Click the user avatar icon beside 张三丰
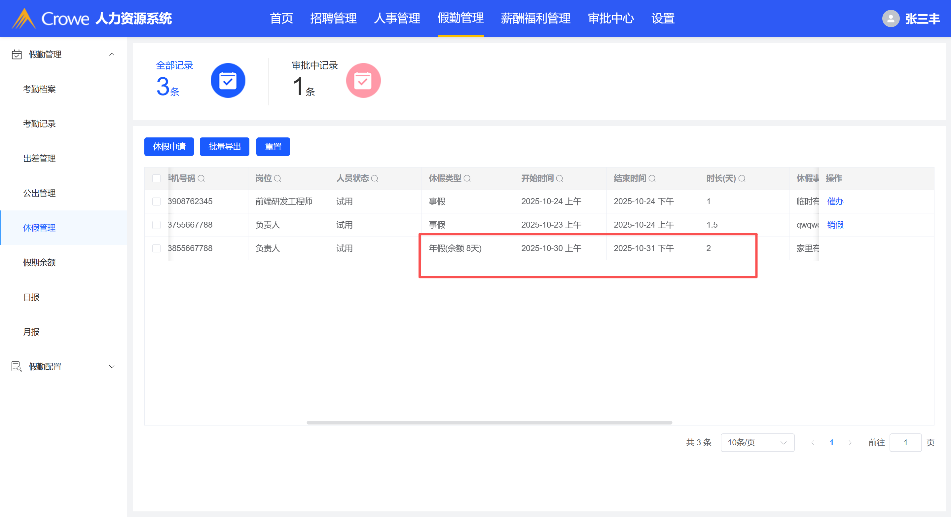This screenshot has height=517, width=951. point(891,18)
